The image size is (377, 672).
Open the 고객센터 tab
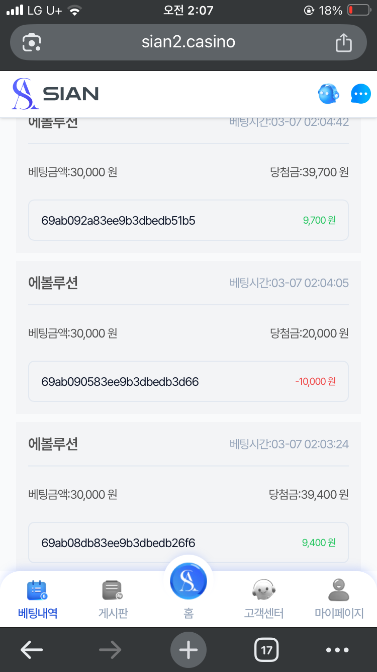tap(264, 599)
